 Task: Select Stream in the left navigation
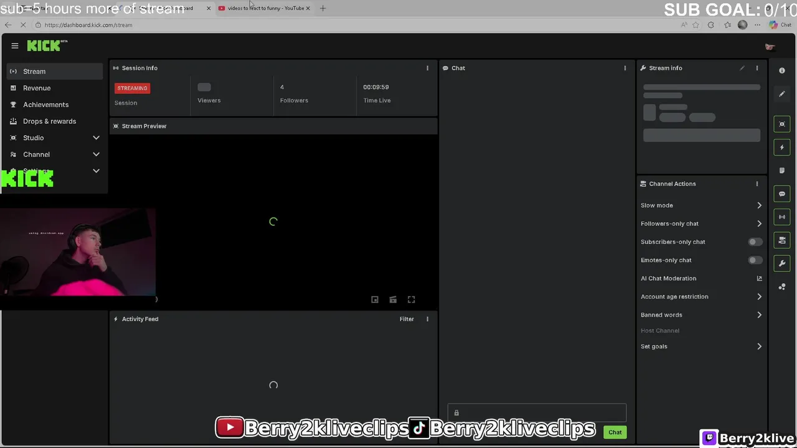click(x=55, y=72)
